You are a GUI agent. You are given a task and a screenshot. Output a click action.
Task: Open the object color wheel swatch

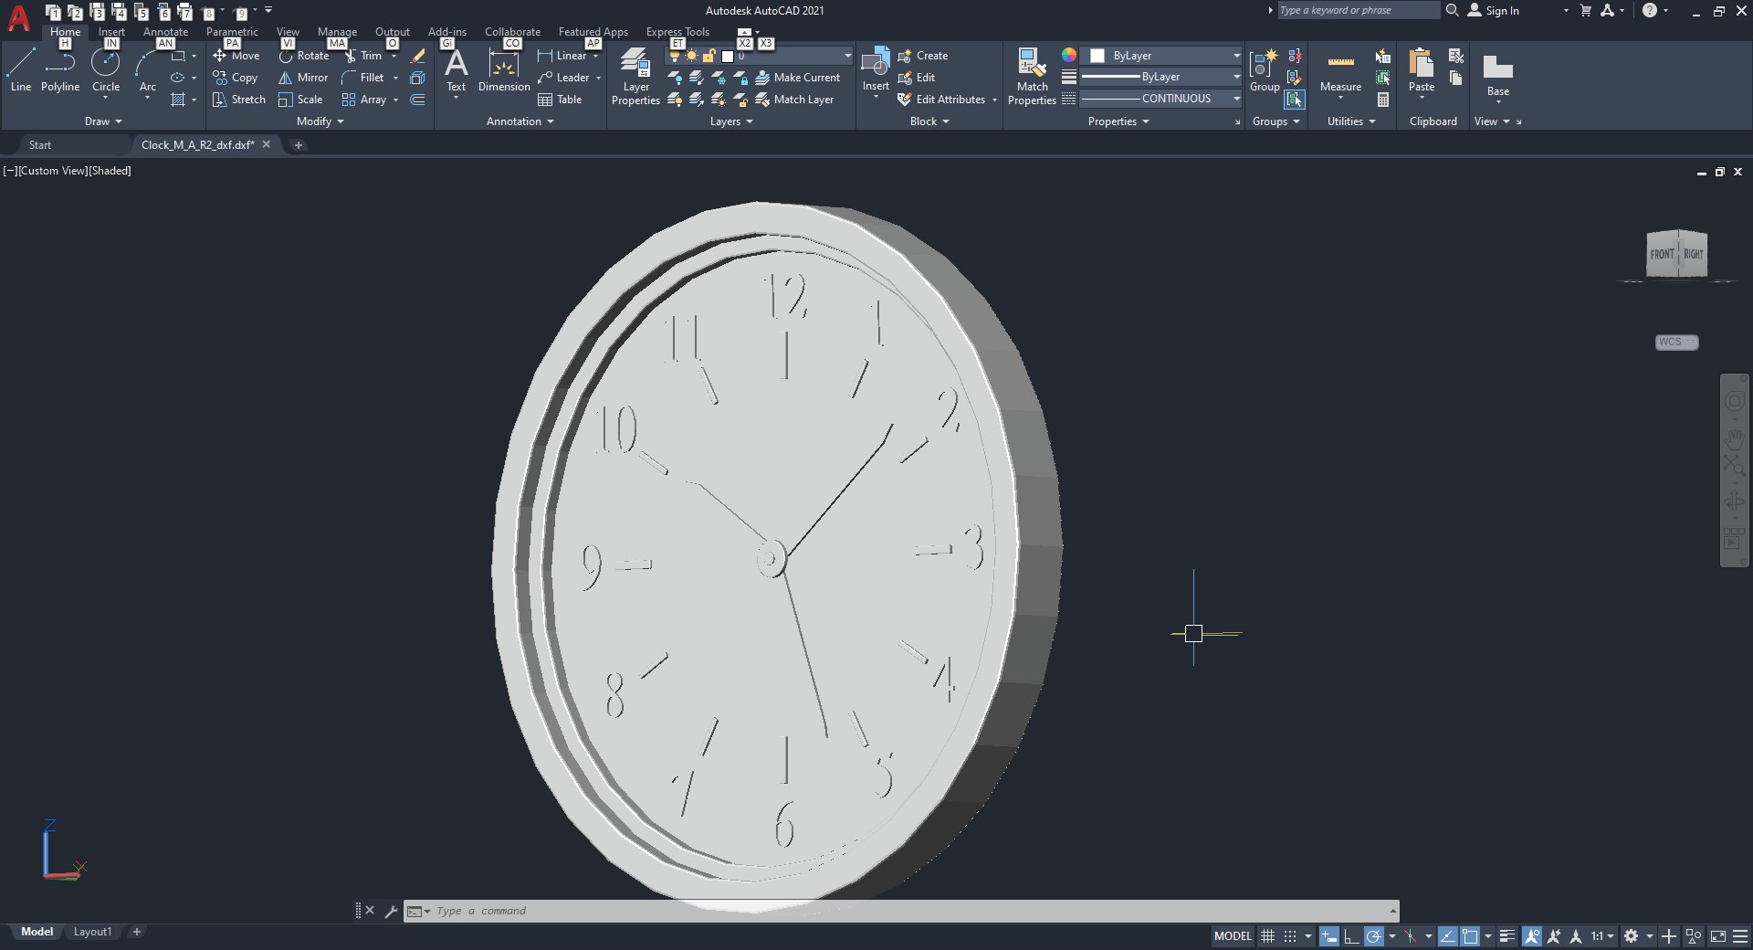point(1069,55)
